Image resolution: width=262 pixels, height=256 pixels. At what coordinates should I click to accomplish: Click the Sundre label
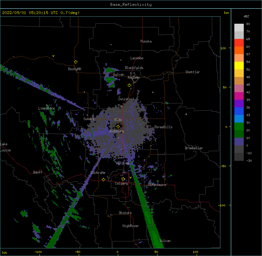(x=89, y=119)
